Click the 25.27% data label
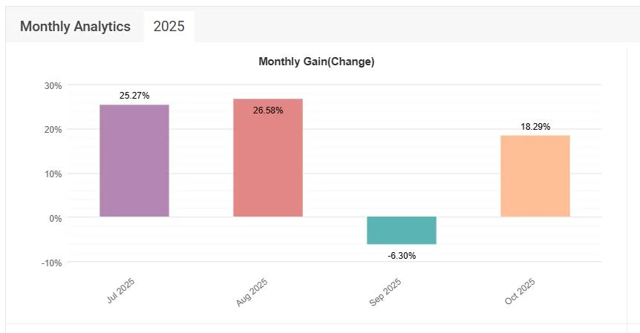The height and width of the screenshot is (333, 640). tap(134, 96)
